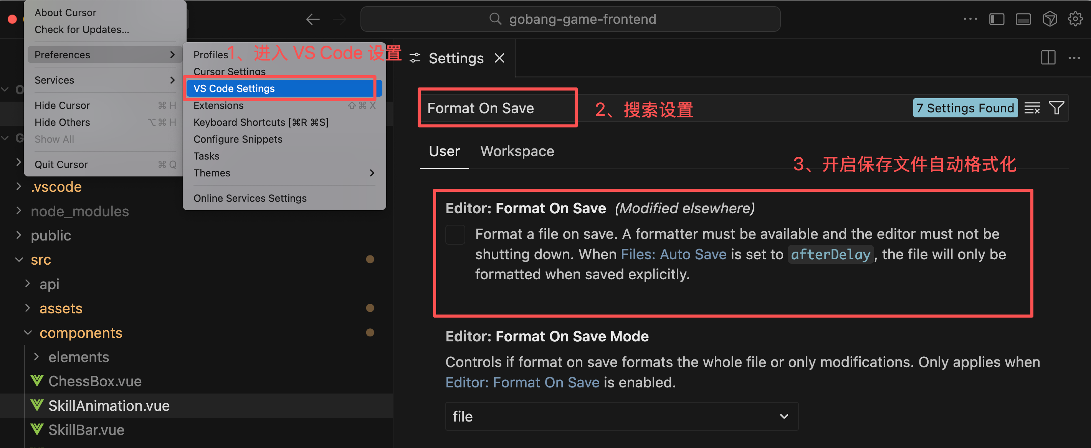Switch to the Workspace settings tab
The height and width of the screenshot is (448, 1091).
[517, 151]
